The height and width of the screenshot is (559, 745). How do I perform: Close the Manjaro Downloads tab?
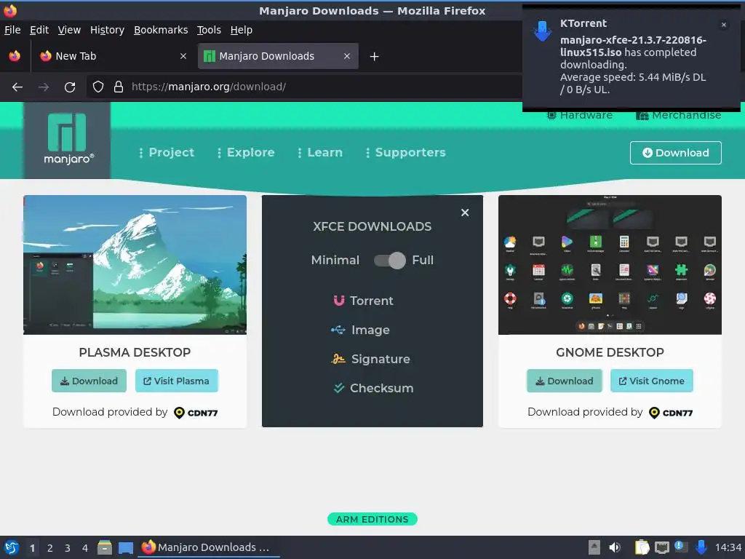point(347,56)
